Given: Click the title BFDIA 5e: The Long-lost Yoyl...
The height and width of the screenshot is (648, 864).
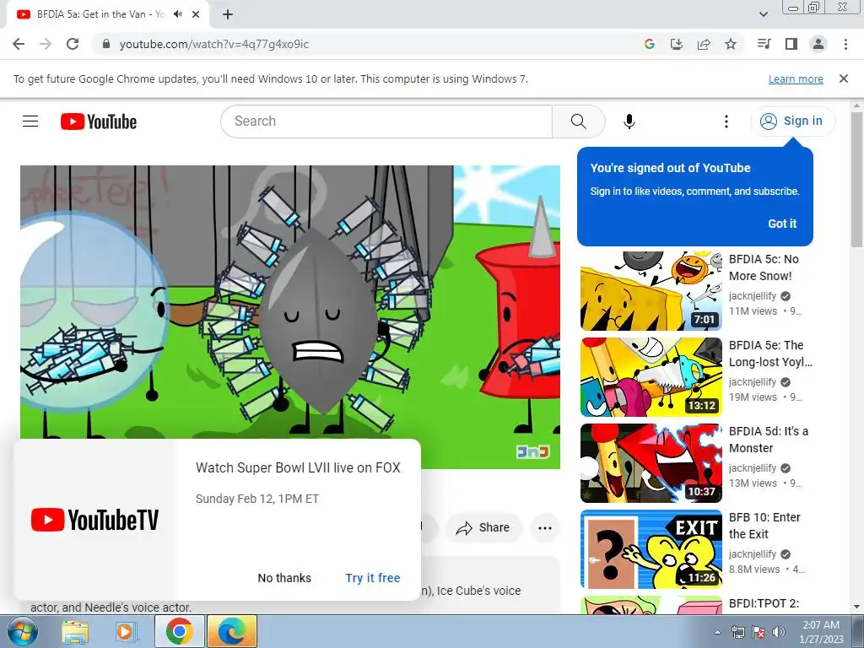Looking at the screenshot, I should (770, 354).
